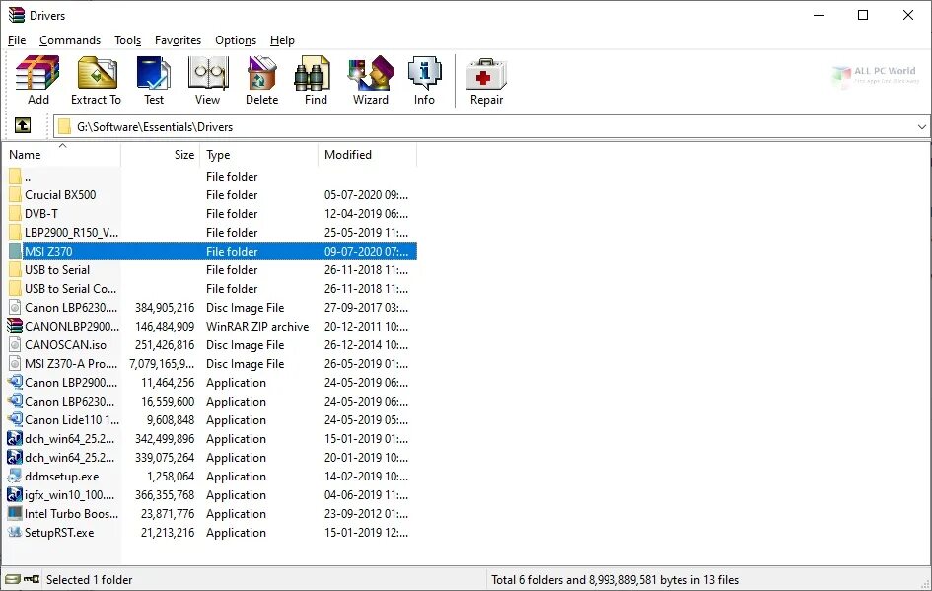This screenshot has width=932, height=591.
Task: Sort the list by the Modified column header
Action: [x=367, y=155]
